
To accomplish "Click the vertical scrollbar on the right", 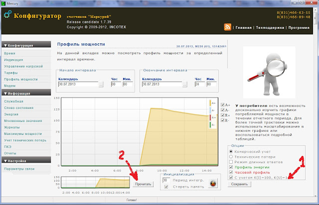I will click(x=316, y=102).
